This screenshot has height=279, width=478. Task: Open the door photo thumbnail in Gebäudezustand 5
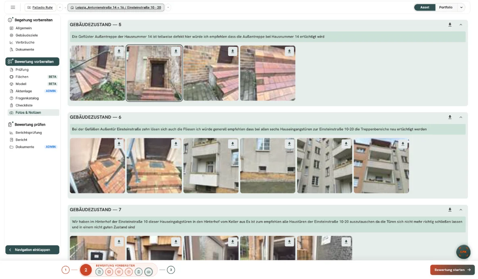pos(154,73)
